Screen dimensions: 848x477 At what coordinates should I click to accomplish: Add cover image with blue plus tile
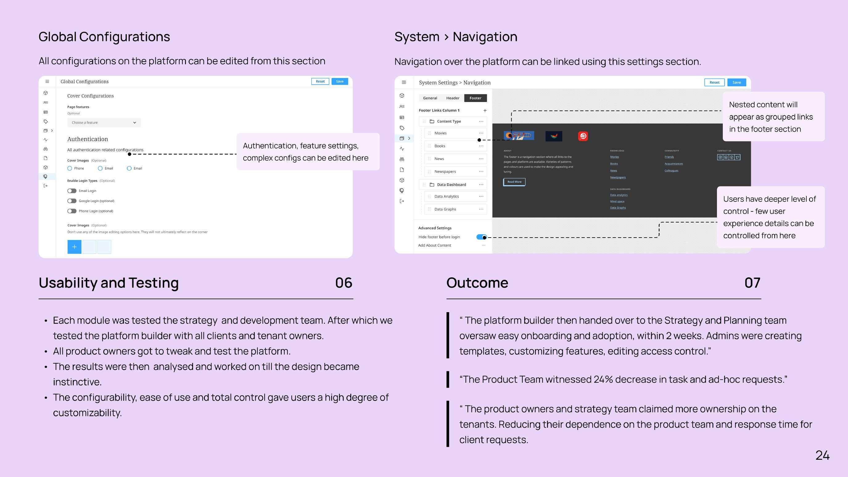point(74,247)
